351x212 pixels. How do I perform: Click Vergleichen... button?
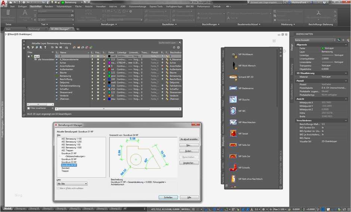click(x=189, y=163)
